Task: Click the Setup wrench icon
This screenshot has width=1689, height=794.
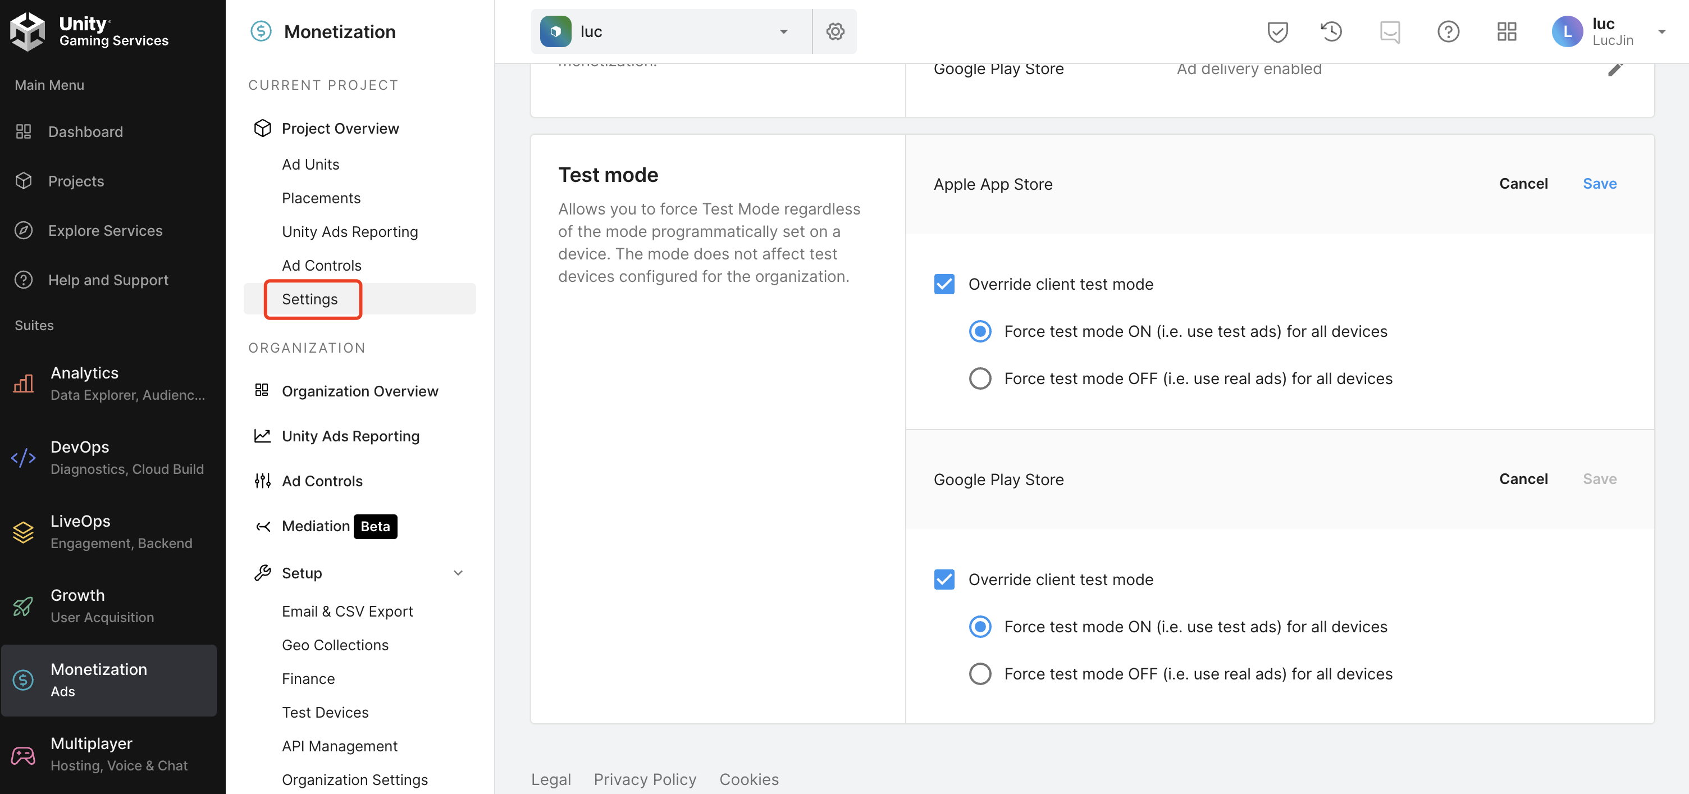Action: 262,572
